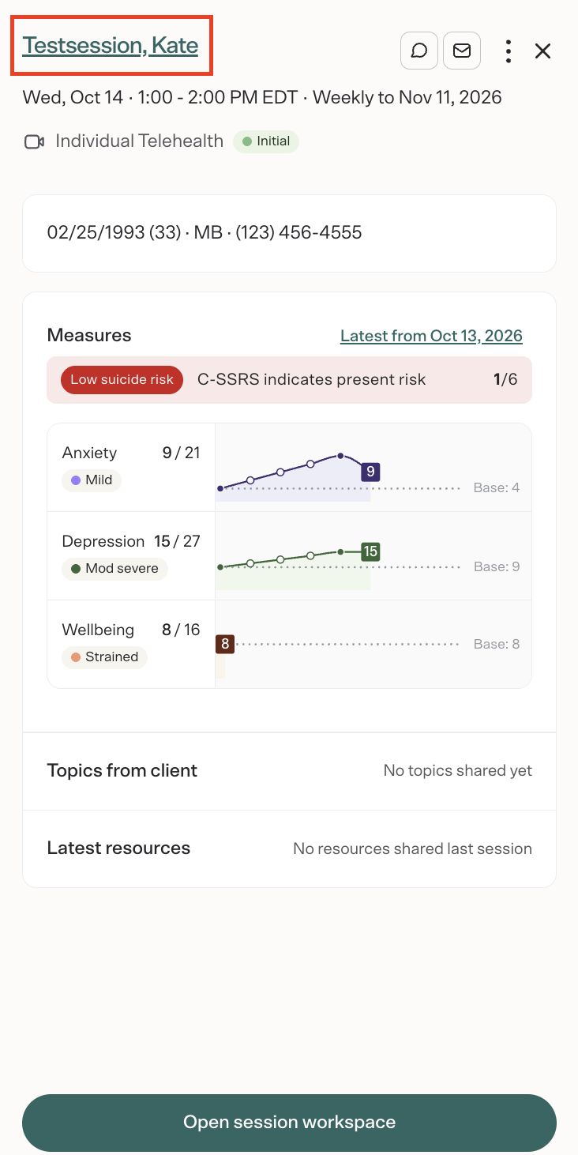This screenshot has height=1155, width=578.
Task: Click the client phone number info card
Action: [289, 233]
